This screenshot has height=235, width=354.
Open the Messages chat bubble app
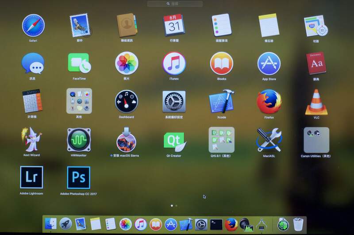(x=33, y=63)
